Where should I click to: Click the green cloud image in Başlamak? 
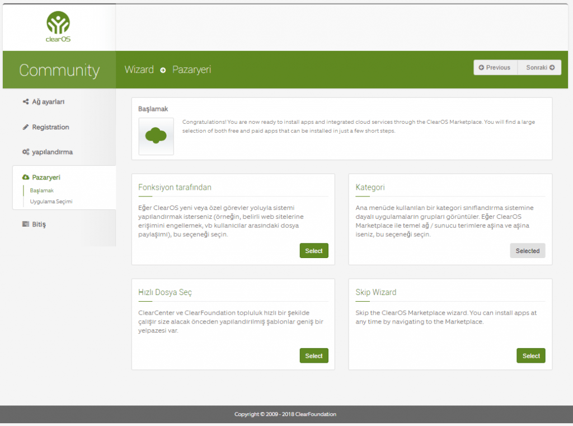pos(156,136)
